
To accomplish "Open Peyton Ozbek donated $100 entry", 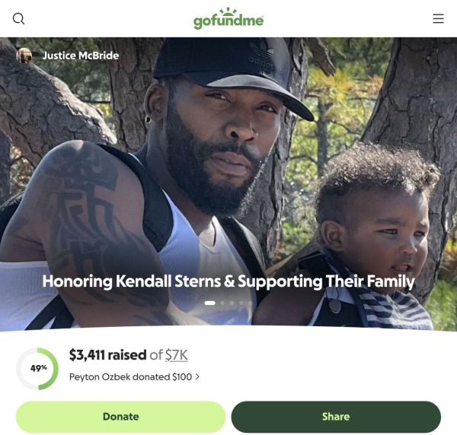I will point(130,376).
